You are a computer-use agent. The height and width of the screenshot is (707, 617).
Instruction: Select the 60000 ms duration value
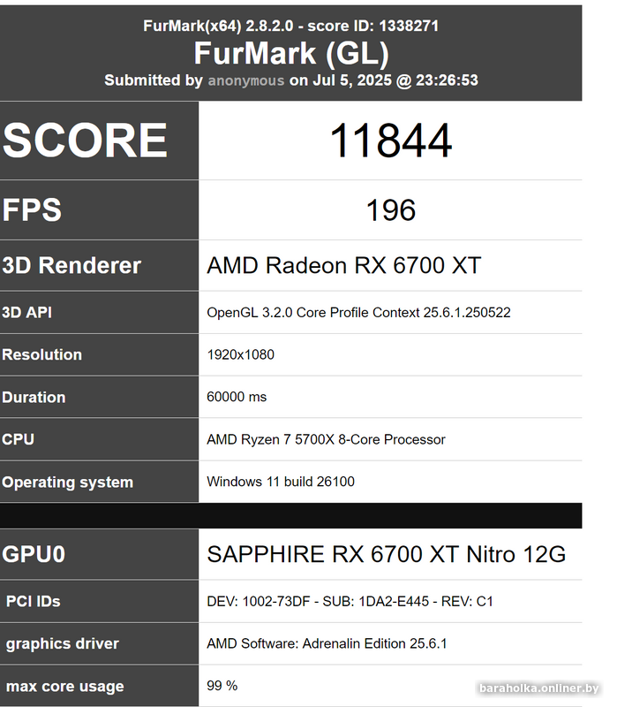(x=237, y=397)
